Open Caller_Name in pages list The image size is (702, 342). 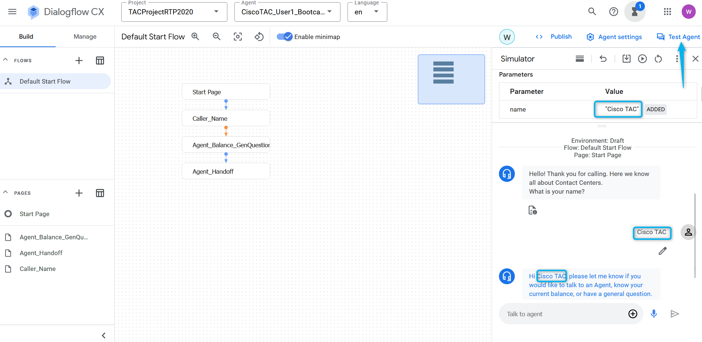57,269
